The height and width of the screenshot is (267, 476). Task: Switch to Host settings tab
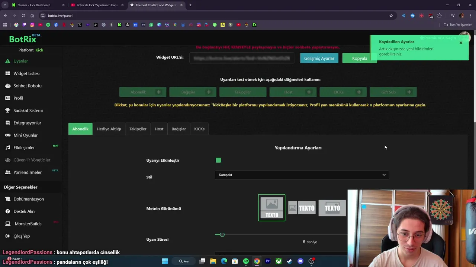pos(159,129)
